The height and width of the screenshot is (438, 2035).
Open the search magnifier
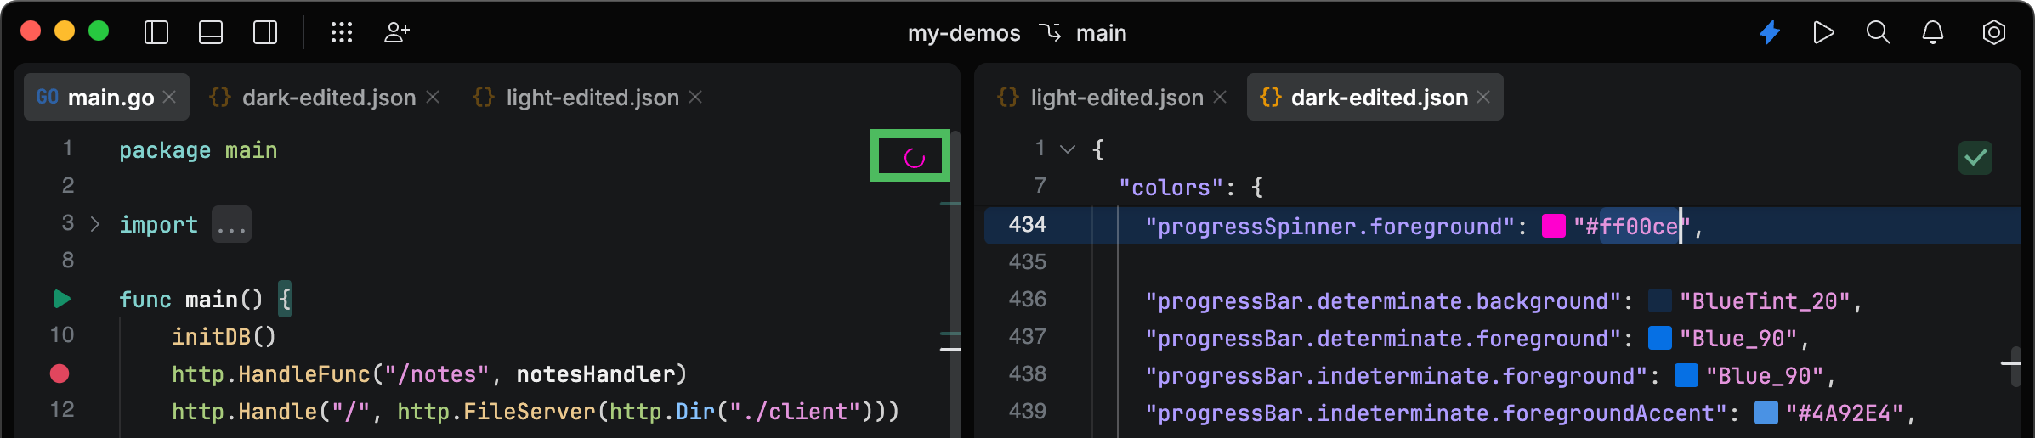(x=1878, y=32)
